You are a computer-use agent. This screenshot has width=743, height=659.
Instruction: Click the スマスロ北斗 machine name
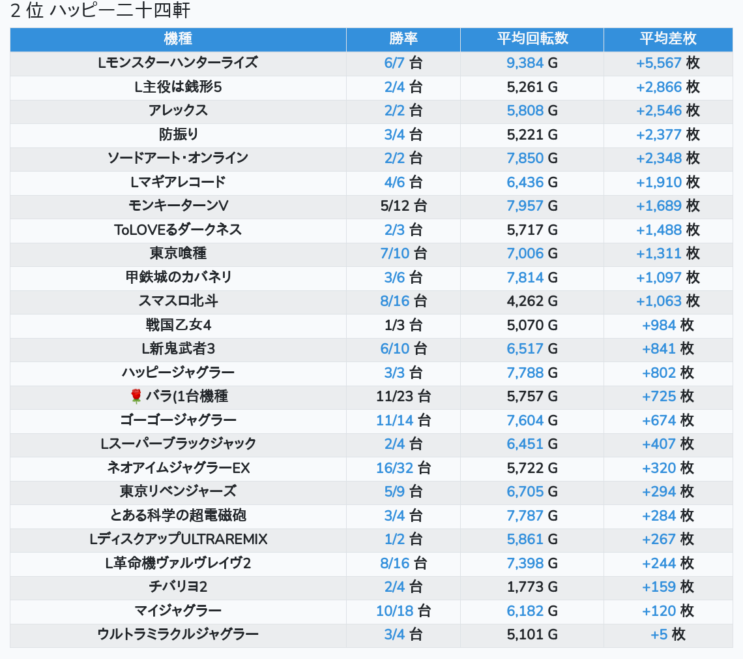pos(178,301)
